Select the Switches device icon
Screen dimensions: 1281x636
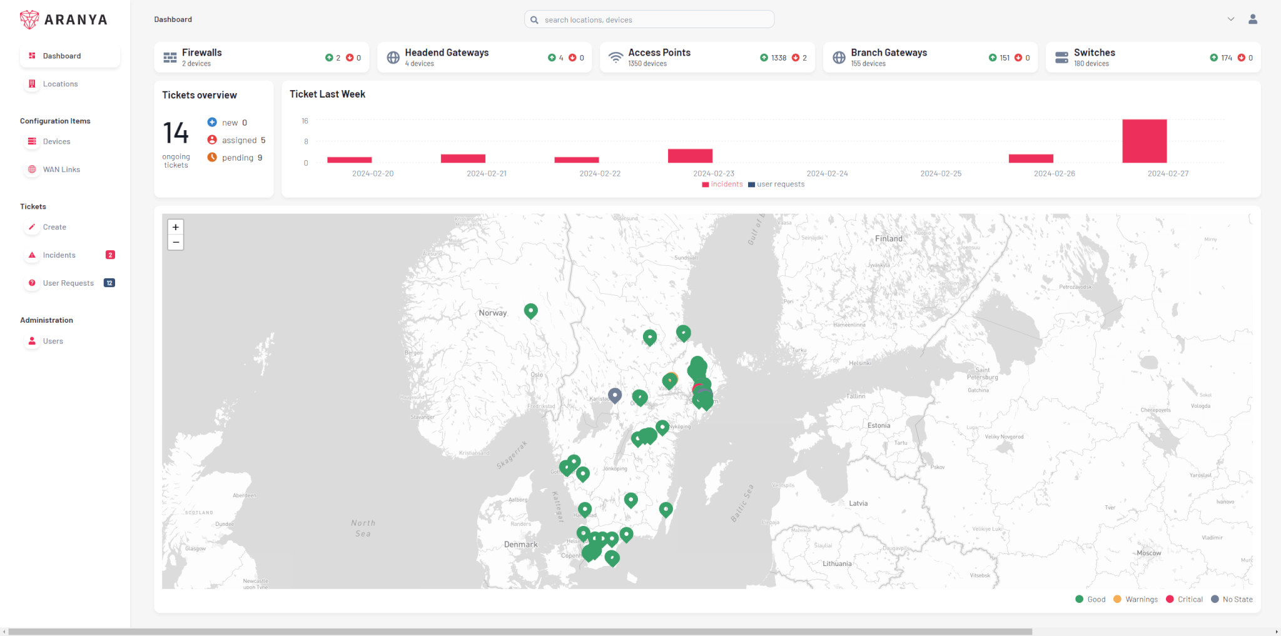pos(1061,58)
